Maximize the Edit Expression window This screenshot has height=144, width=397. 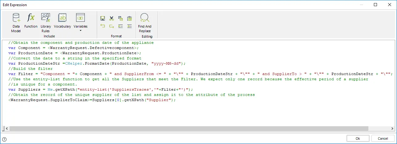pyautogui.click(x=375, y=5)
